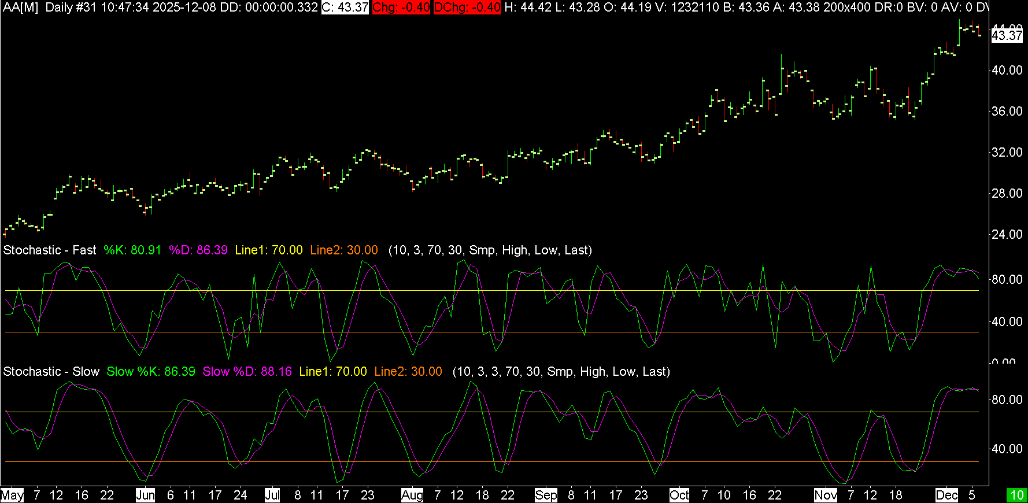Click the 10:47:34 time readout
Viewport: 1028px width, 503px height.
(125, 8)
